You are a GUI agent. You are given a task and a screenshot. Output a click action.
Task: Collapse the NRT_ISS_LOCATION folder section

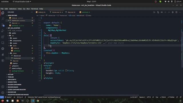pyautogui.click(x=7, y=28)
